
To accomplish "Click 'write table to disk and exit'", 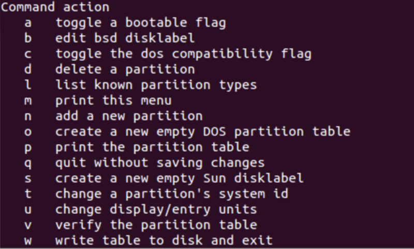I will pyautogui.click(x=164, y=240).
